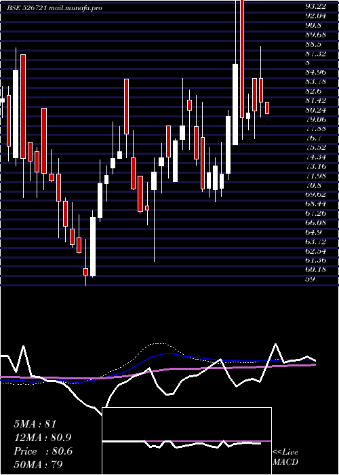Pick the 61.36 price axis label
The height and width of the screenshot is (475, 339).
pos(316,260)
